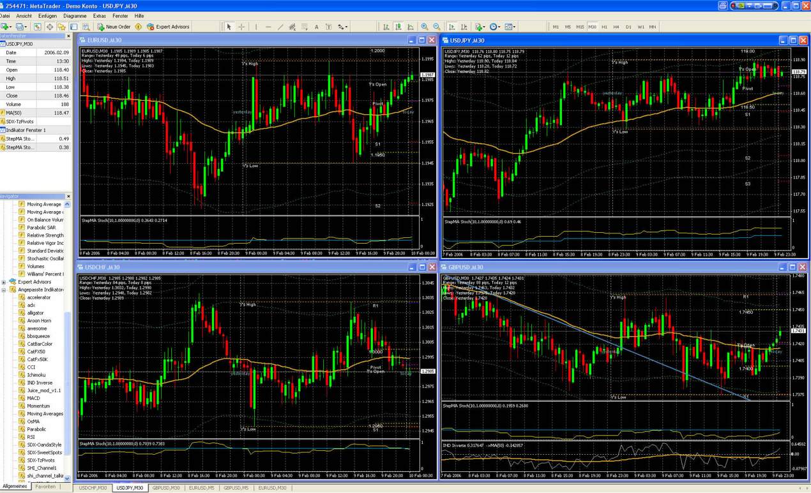
Task: Select the Parabolic SAR indicator
Action: (41, 228)
